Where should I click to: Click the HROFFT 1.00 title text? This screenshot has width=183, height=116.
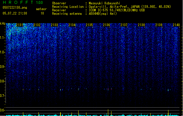(x=23, y=2)
